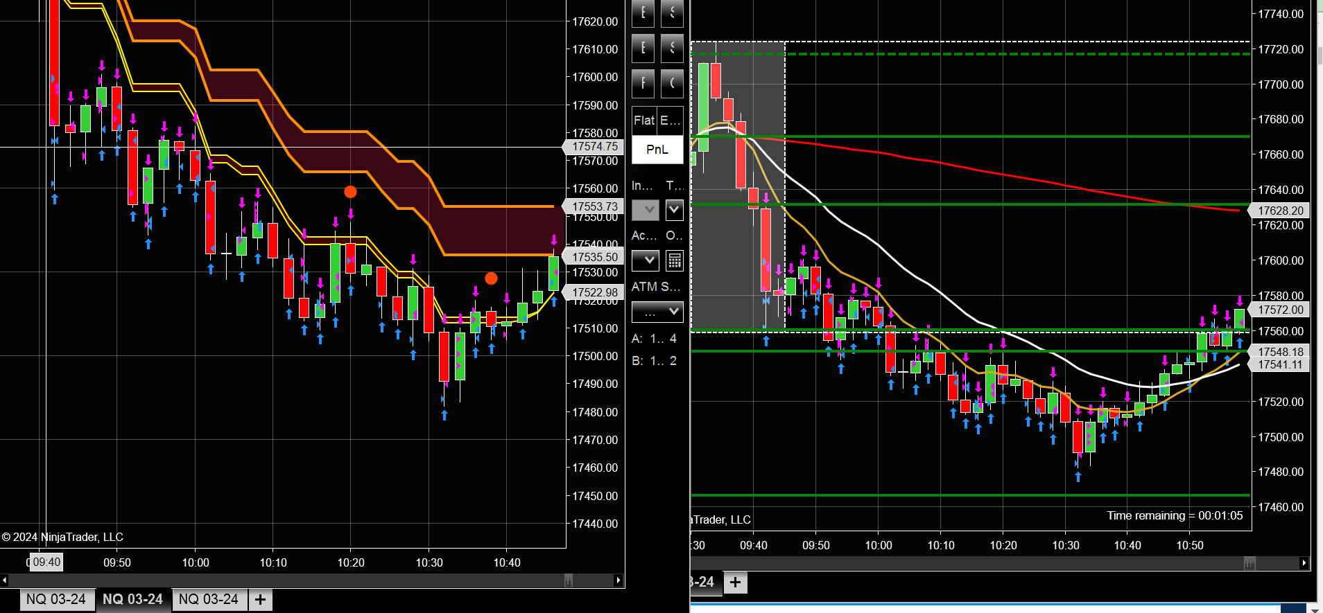Screen dimensions: 1323x613
Task: Click the 09:40 crosshair time label
Action: pyautogui.click(x=46, y=562)
